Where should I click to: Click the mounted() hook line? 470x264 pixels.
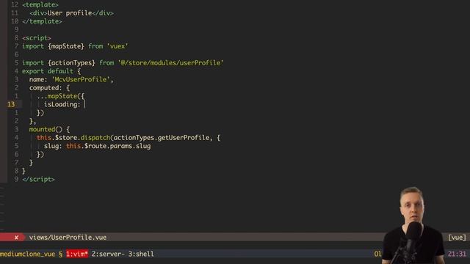[x=49, y=129]
